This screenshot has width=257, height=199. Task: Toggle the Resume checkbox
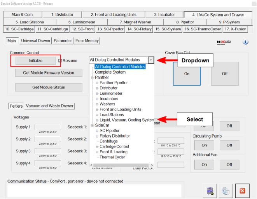(x=60, y=61)
